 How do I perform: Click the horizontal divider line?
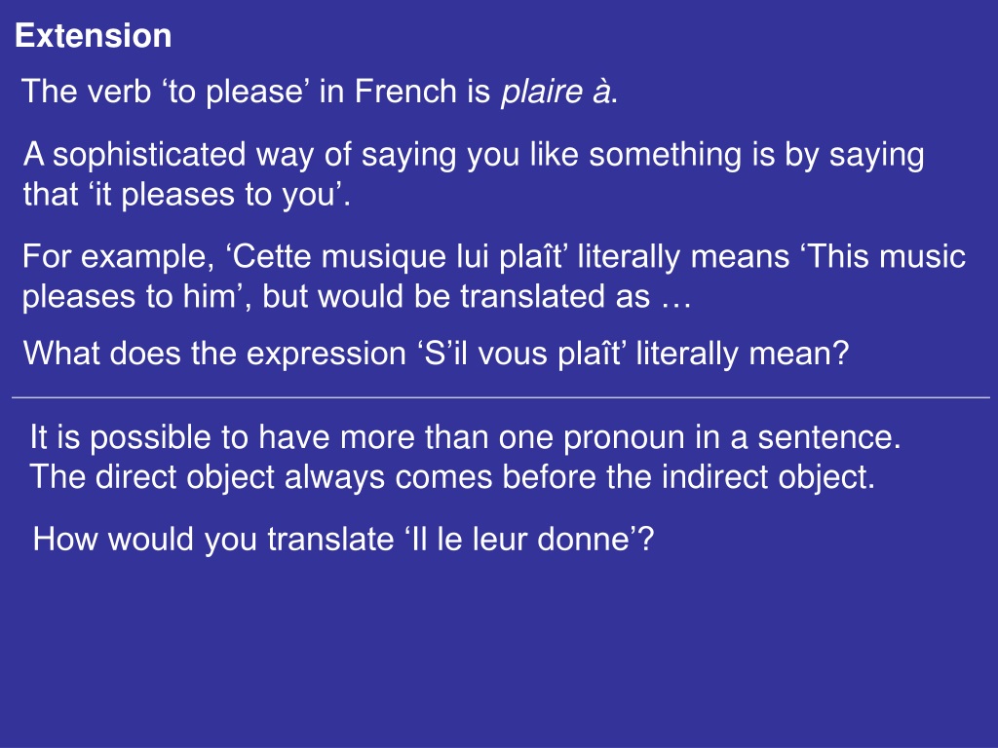tap(501, 397)
